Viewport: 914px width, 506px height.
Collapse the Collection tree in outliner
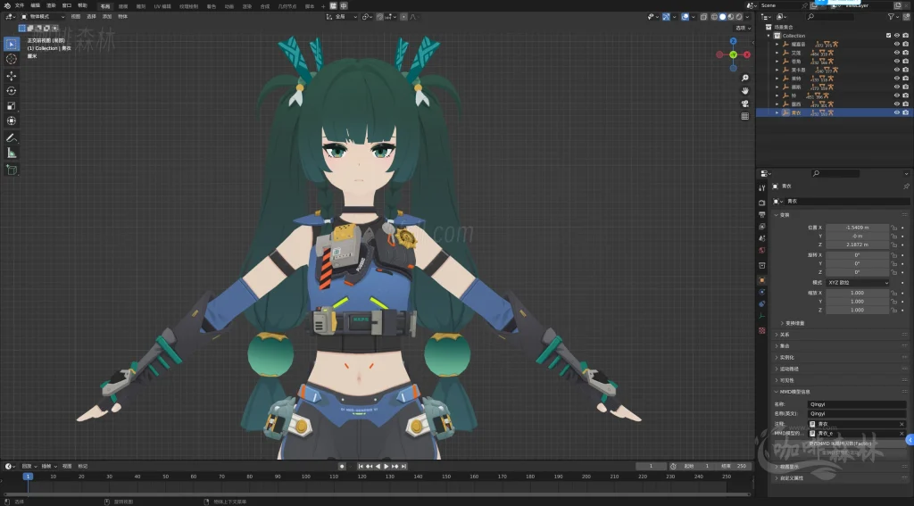769,36
